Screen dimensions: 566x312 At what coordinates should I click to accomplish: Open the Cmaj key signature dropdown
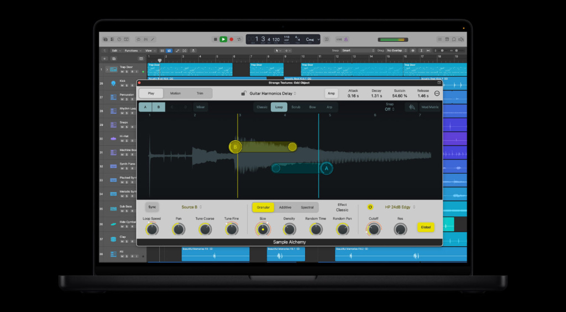click(312, 39)
